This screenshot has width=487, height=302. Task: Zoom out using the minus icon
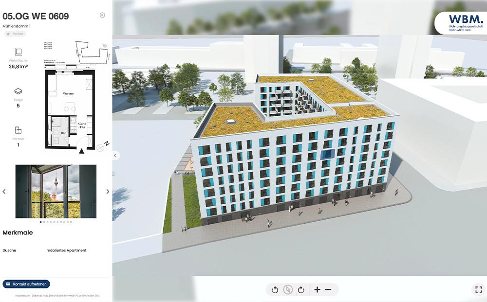328,289
